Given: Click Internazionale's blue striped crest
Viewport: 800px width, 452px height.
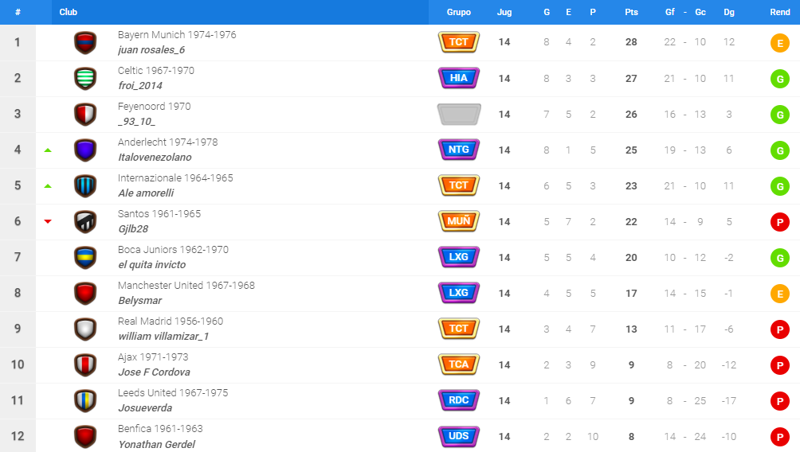Looking at the screenshot, I should tap(84, 186).
